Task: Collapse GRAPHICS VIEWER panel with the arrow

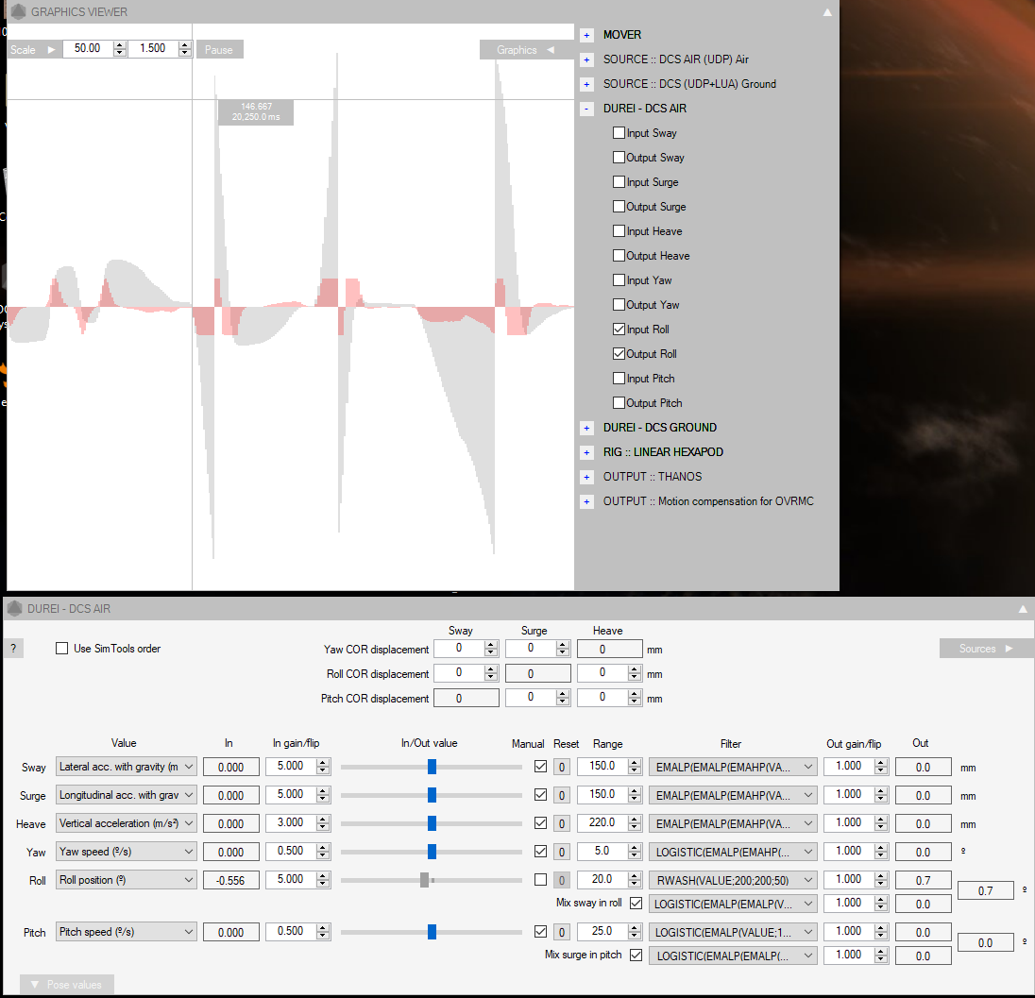Action: [827, 12]
